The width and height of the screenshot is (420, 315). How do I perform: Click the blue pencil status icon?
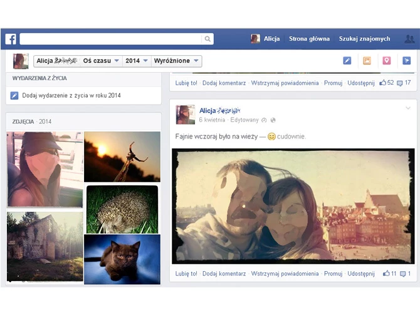(x=347, y=61)
